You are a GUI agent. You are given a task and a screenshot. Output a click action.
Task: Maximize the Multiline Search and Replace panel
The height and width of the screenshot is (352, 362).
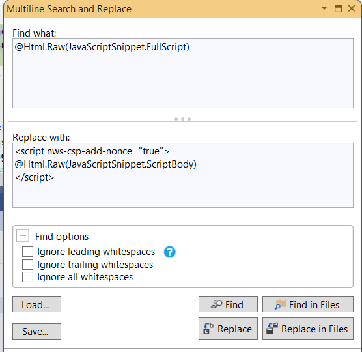pos(338,8)
